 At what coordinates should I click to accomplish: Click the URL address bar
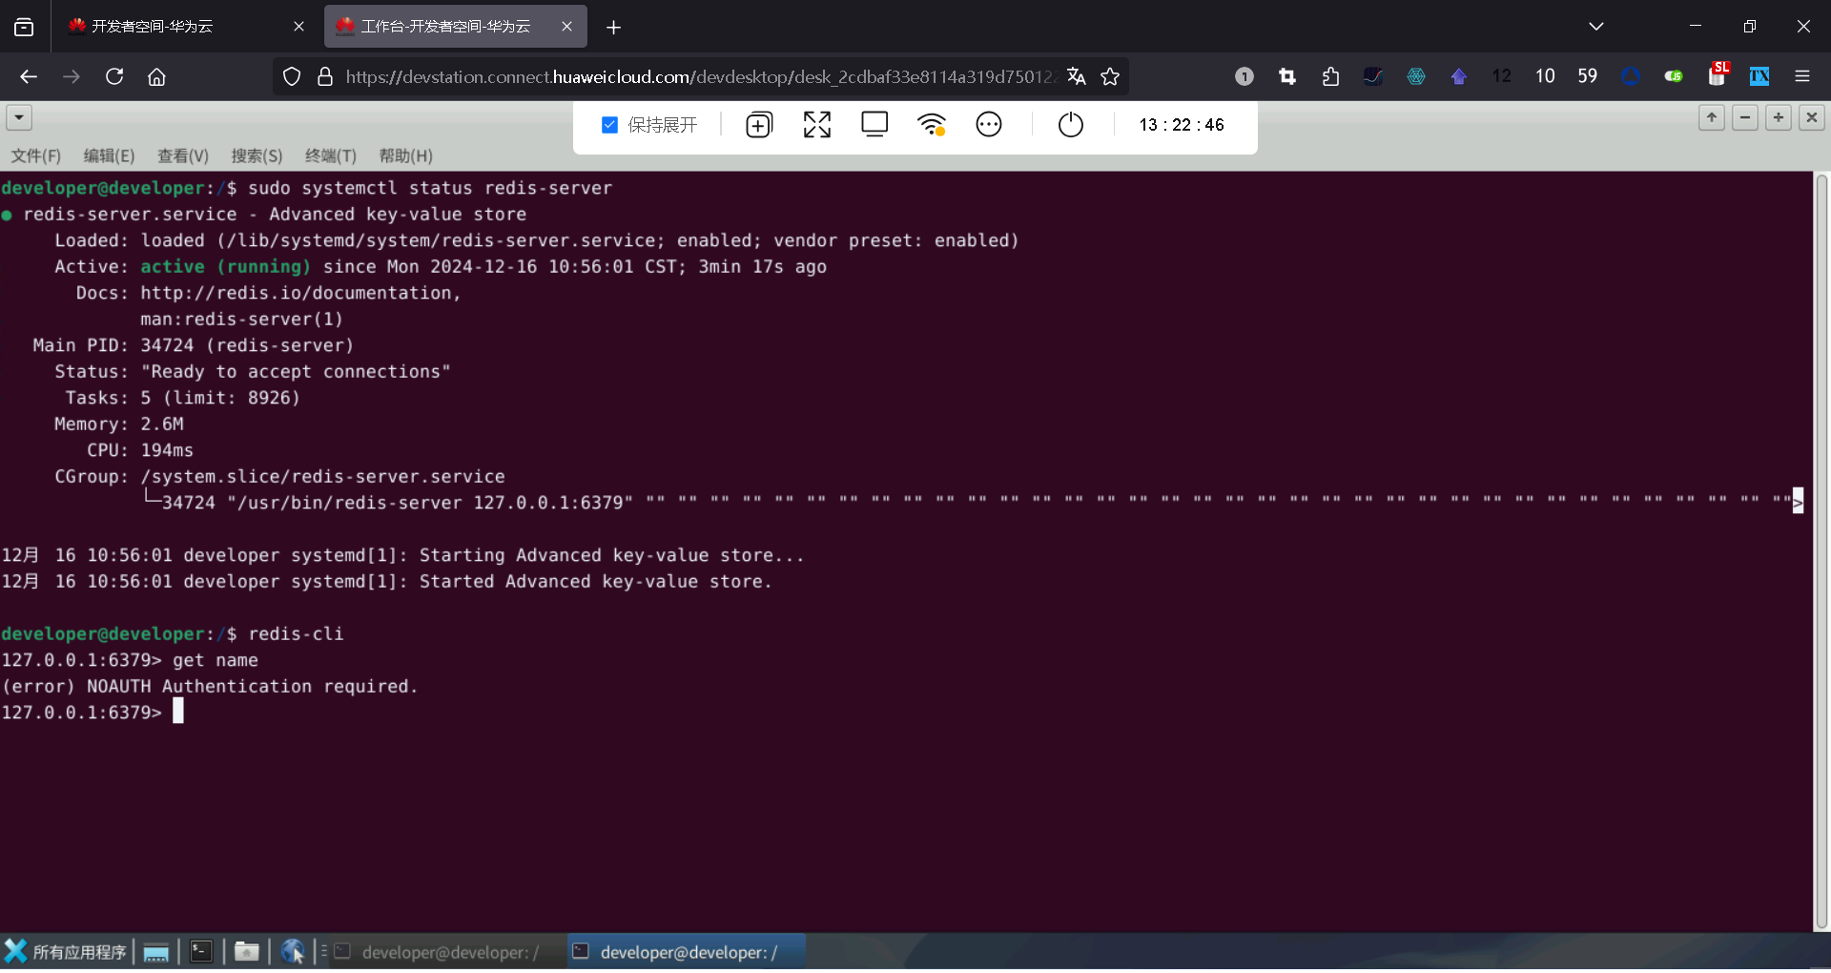699,76
